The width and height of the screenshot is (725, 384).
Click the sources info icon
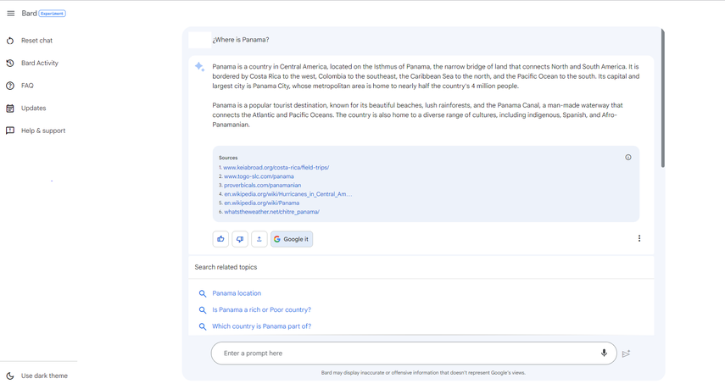(x=628, y=158)
